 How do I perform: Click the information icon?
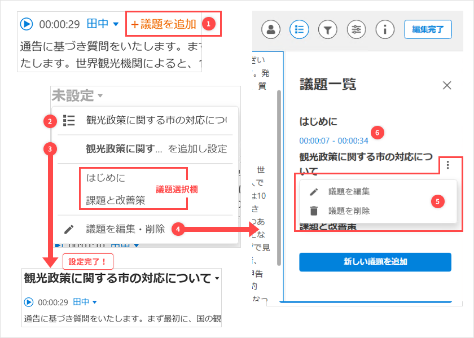click(x=384, y=29)
